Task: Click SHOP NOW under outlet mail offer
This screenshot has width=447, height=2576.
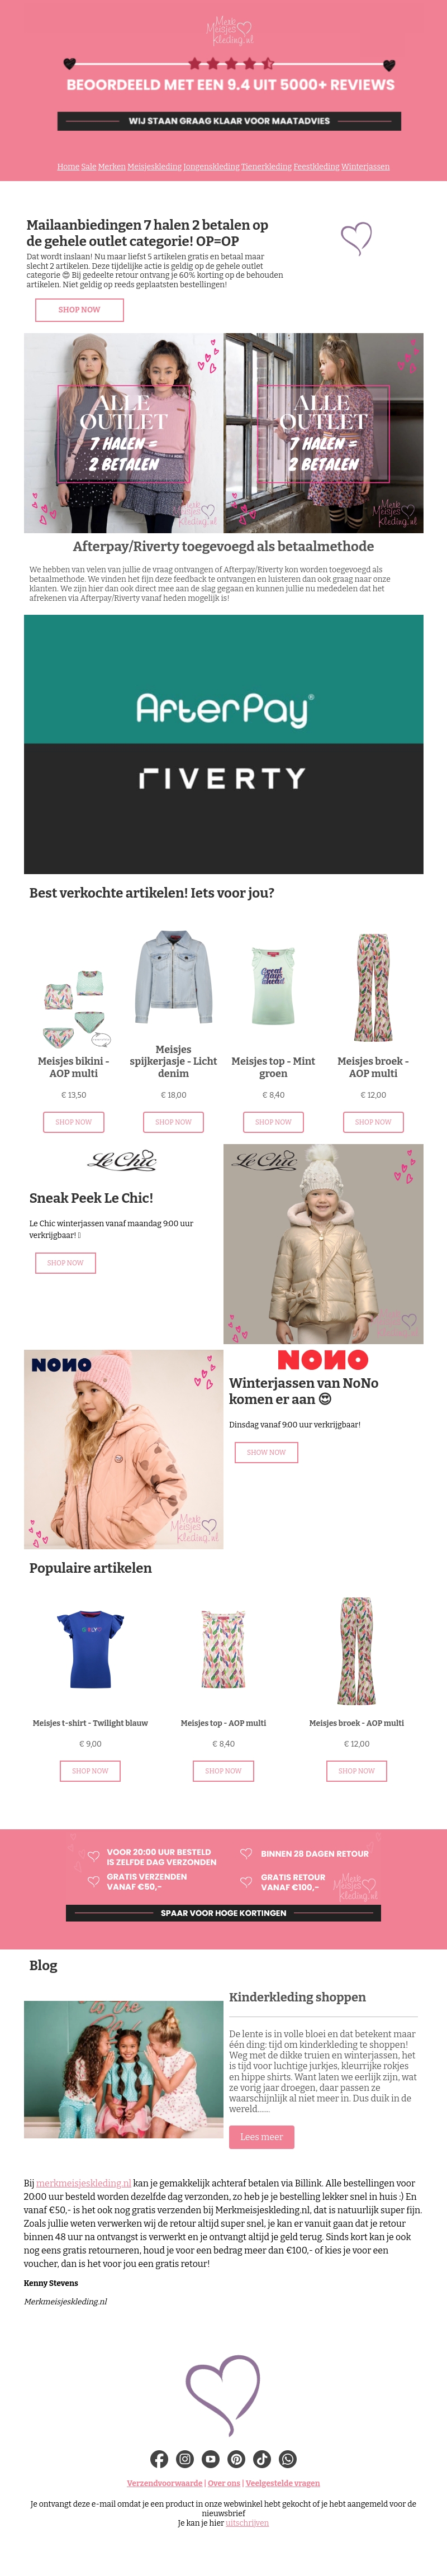Action: 79,310
